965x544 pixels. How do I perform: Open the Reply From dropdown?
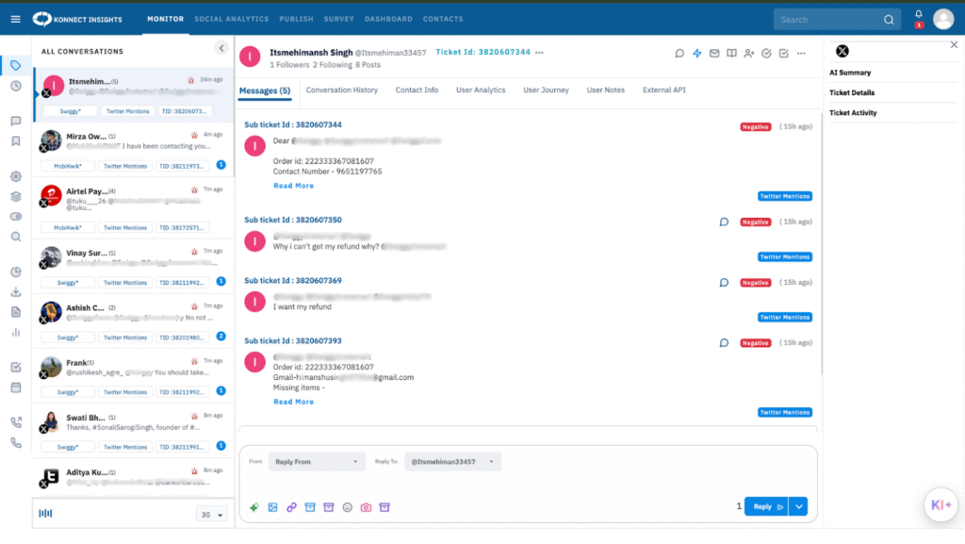tap(317, 462)
